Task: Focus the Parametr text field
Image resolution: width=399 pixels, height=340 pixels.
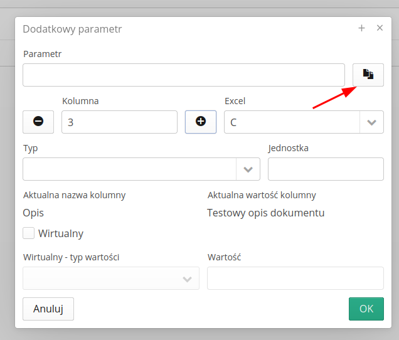Action: coord(184,75)
